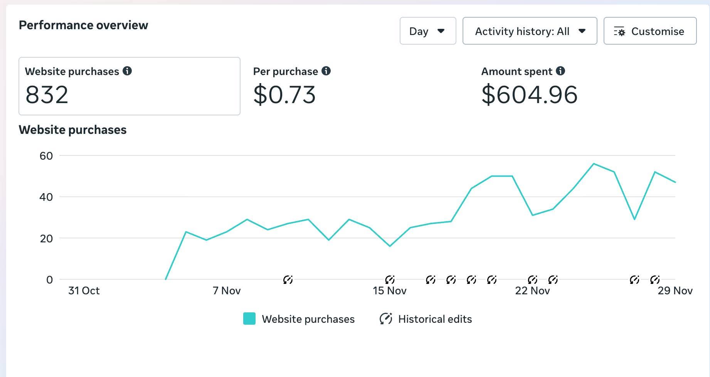This screenshot has height=377, width=710.
Task: Click info icon next to Website purchases
Action: [x=127, y=71]
